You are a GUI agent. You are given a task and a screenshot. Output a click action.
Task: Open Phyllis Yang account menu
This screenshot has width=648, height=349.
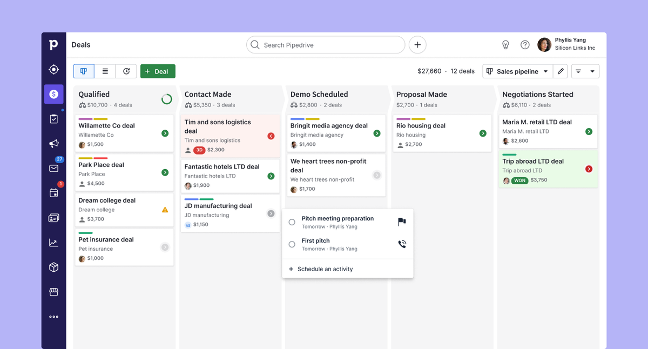coord(566,44)
